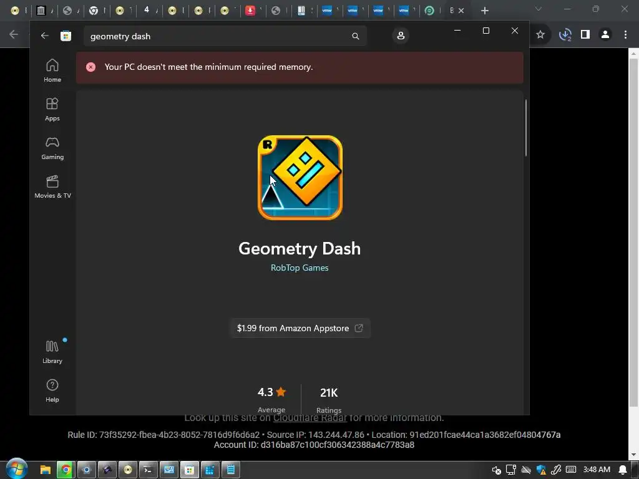Open the Gaming section in the Store
Image resolution: width=639 pixels, height=479 pixels.
pyautogui.click(x=52, y=148)
